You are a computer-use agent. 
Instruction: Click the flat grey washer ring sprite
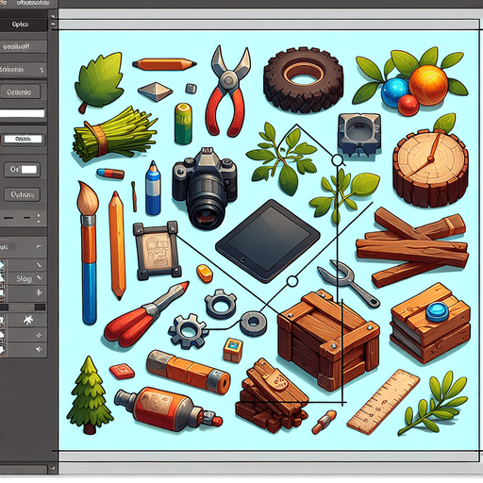click(x=253, y=323)
